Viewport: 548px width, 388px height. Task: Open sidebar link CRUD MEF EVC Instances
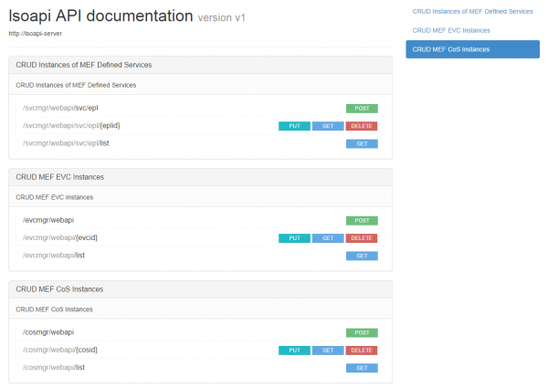click(x=451, y=30)
